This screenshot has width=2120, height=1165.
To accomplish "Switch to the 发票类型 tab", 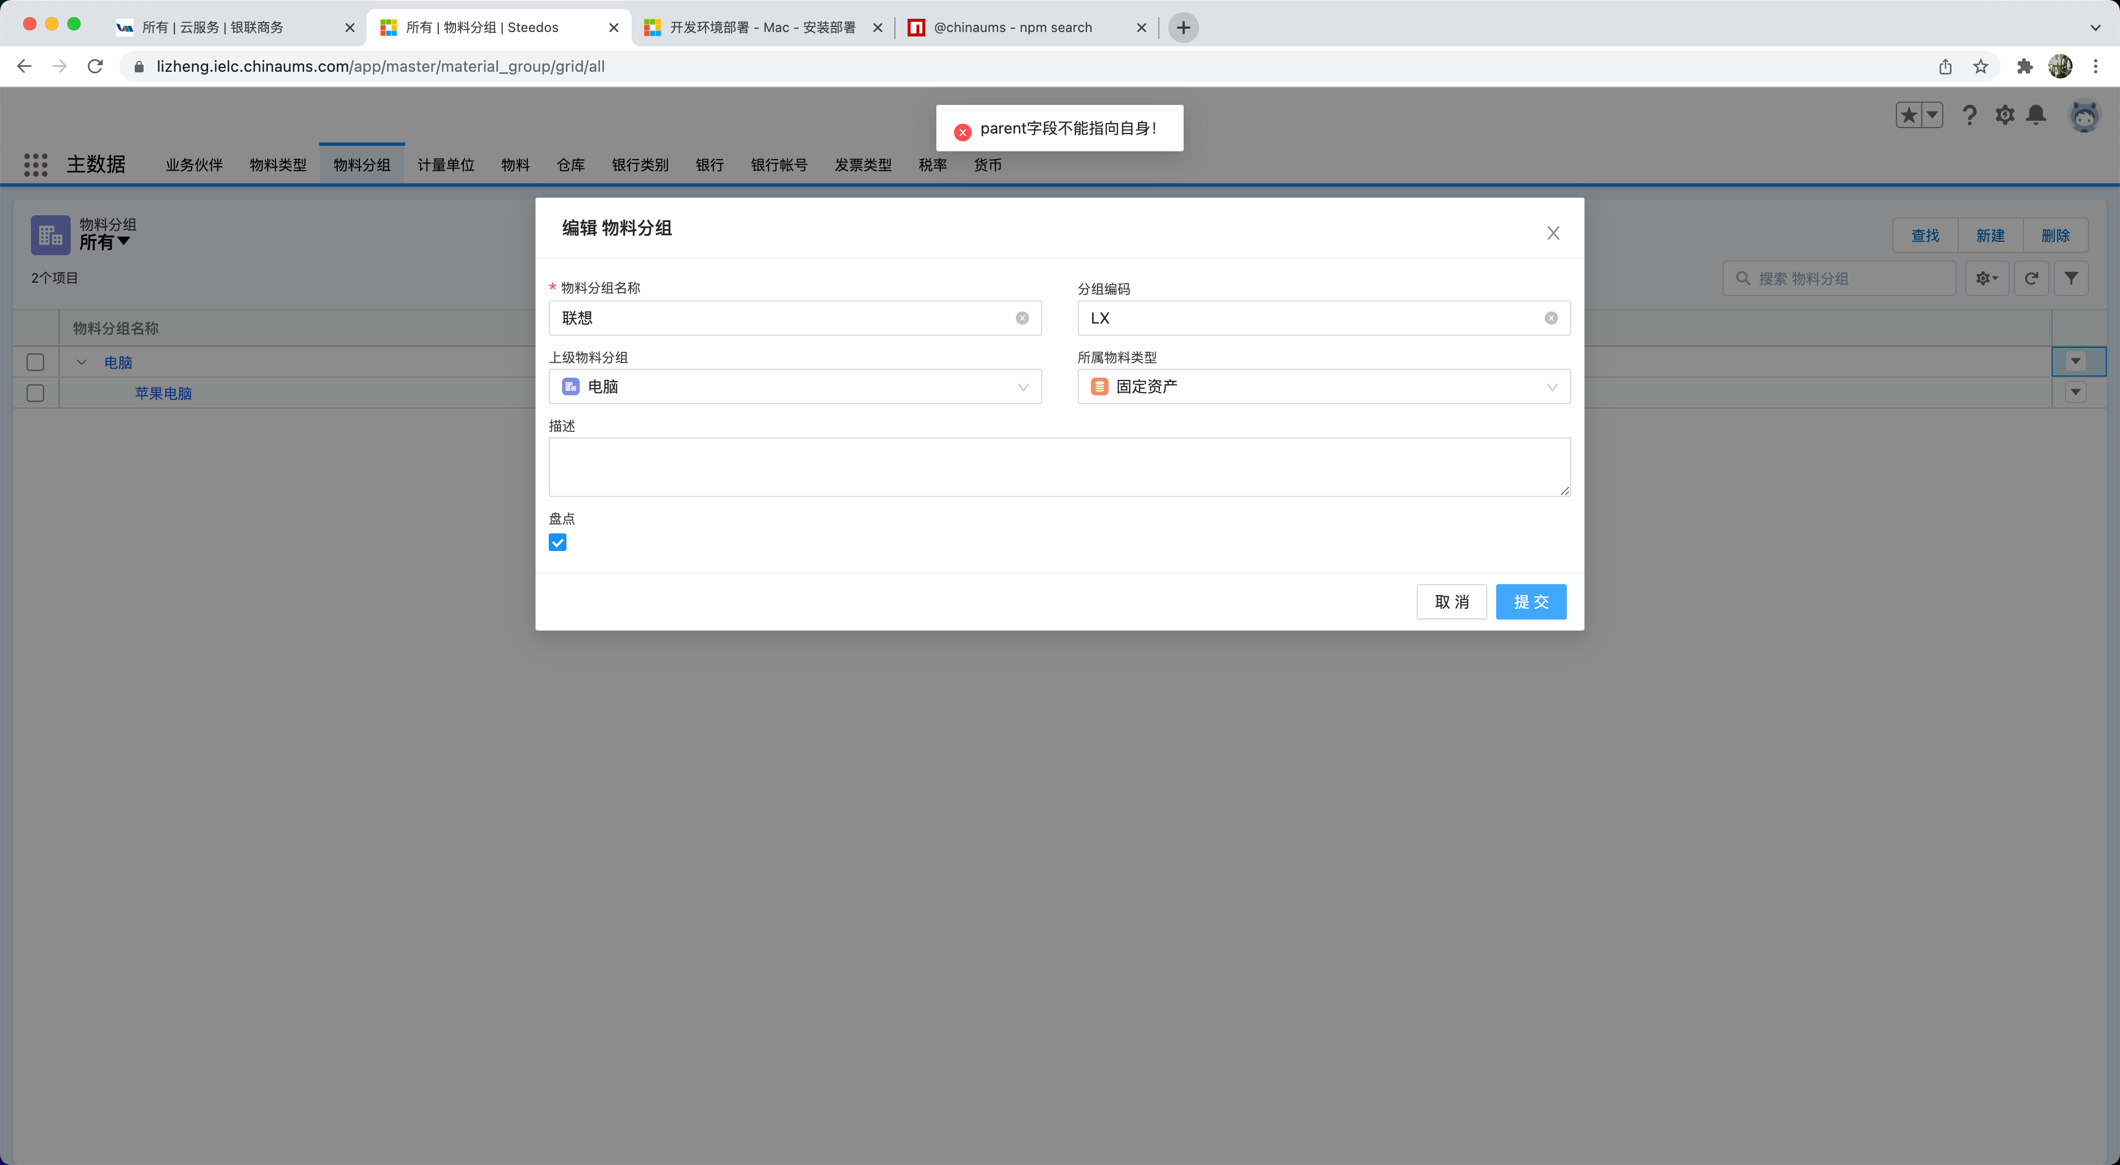I will click(x=863, y=165).
